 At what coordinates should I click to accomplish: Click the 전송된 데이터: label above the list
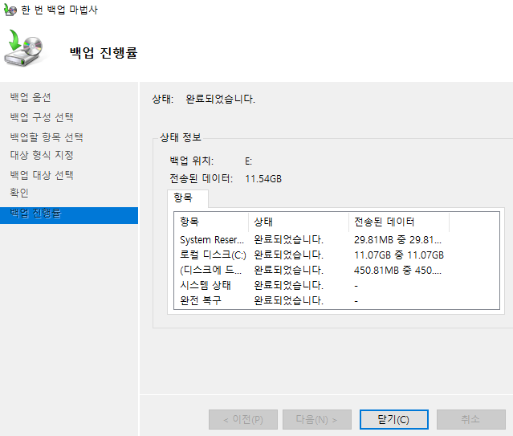tap(202, 178)
